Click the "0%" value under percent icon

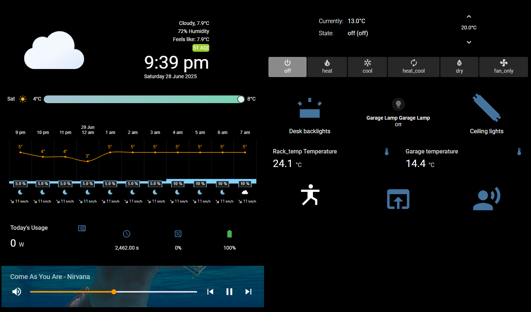point(178,248)
